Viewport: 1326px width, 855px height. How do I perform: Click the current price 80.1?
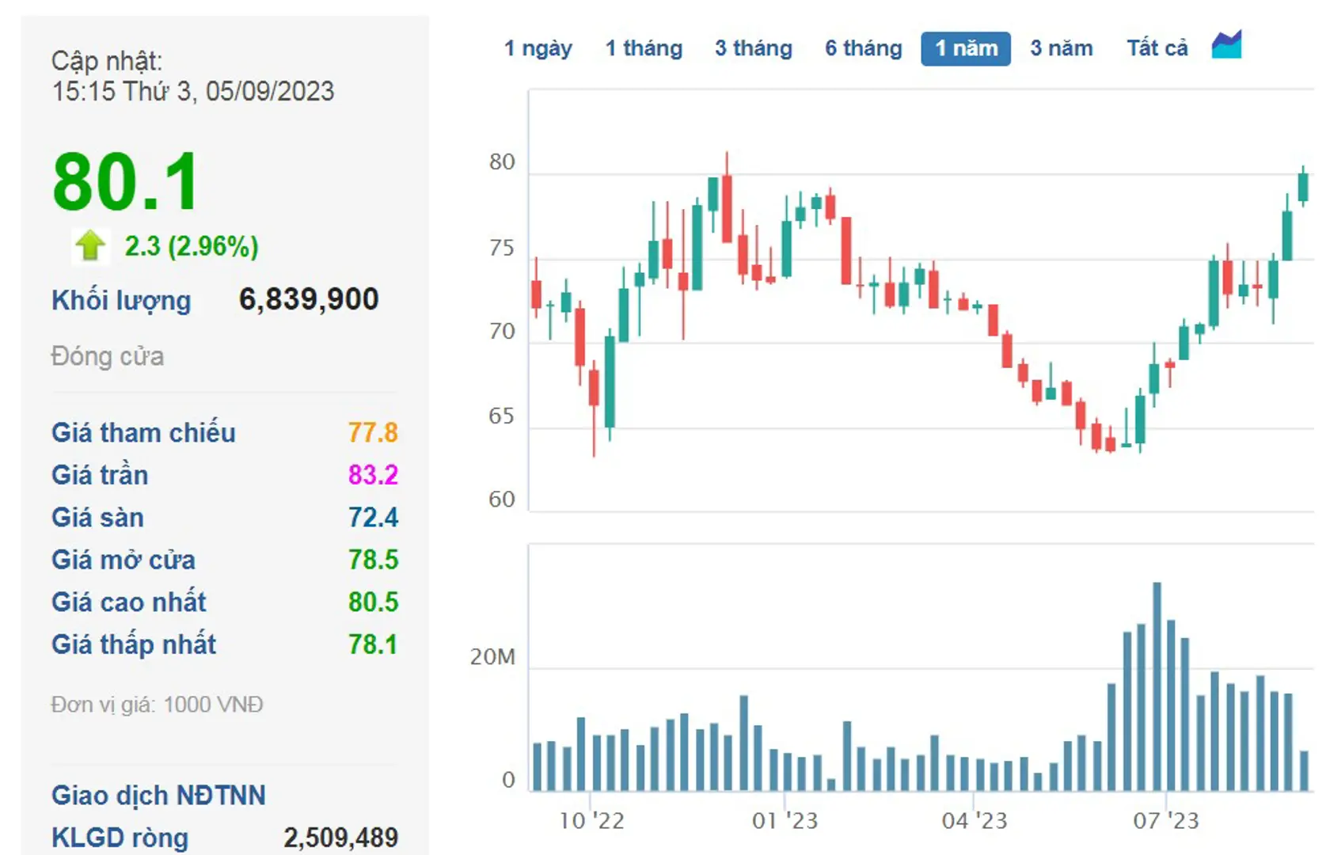[126, 182]
